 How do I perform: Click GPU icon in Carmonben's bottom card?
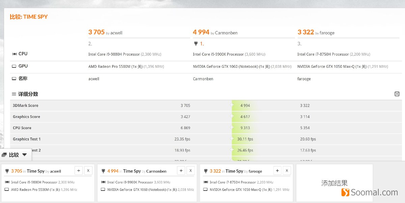(x=103, y=190)
